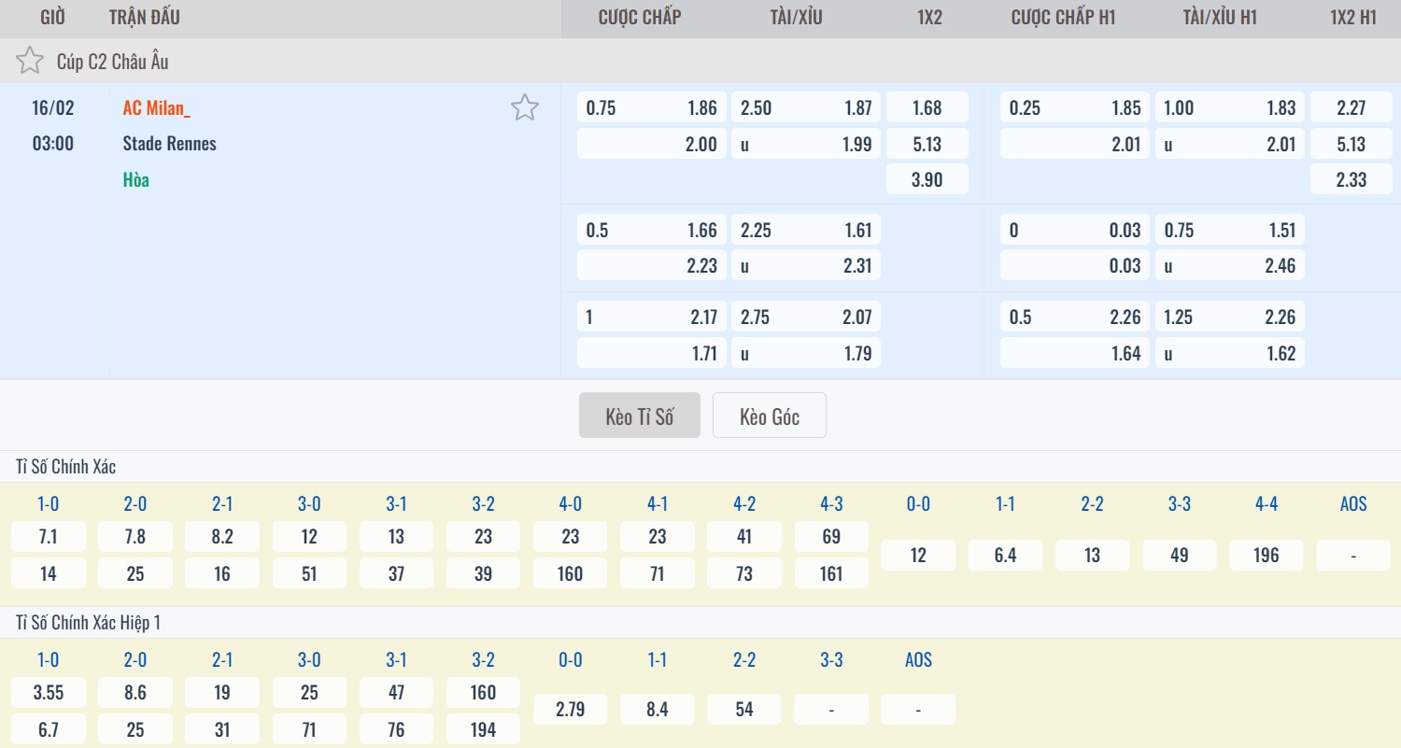Viewport: 1401px width, 748px height.
Task: Pick first half 1-0 odds 3.55
Action: [x=48, y=693]
